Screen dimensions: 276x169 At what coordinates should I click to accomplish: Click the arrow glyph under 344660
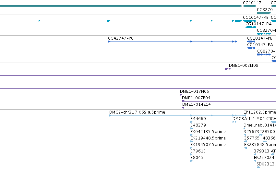(x=191, y=122)
